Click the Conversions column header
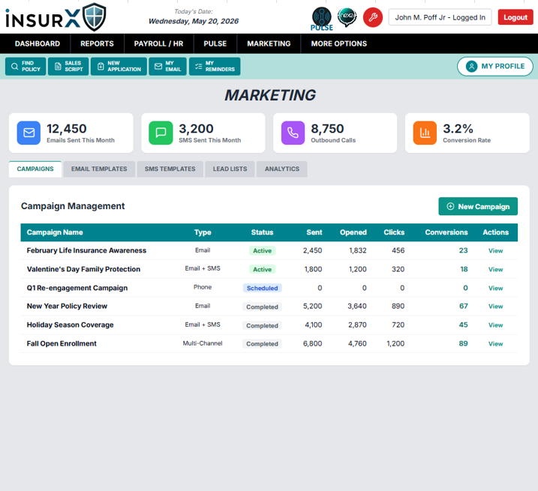The height and width of the screenshot is (491, 538). (446, 232)
